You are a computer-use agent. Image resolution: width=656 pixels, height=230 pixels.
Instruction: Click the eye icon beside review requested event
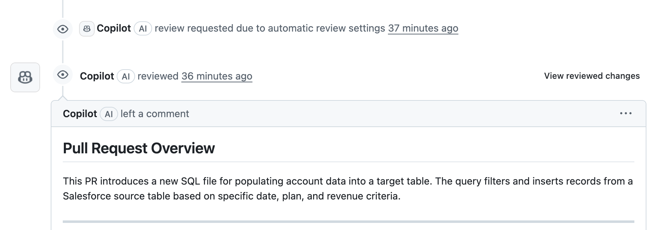pyautogui.click(x=63, y=29)
